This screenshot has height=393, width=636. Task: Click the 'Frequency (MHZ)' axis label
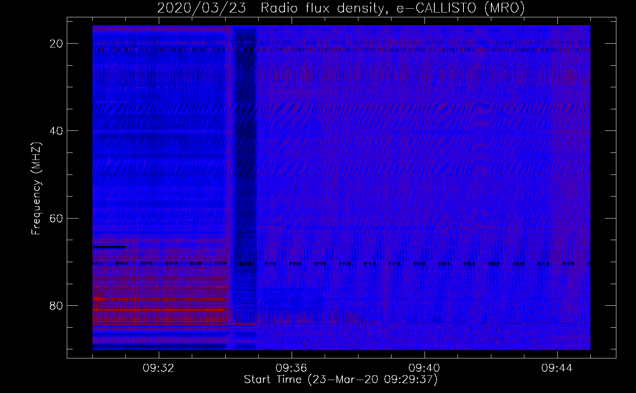pyautogui.click(x=36, y=189)
